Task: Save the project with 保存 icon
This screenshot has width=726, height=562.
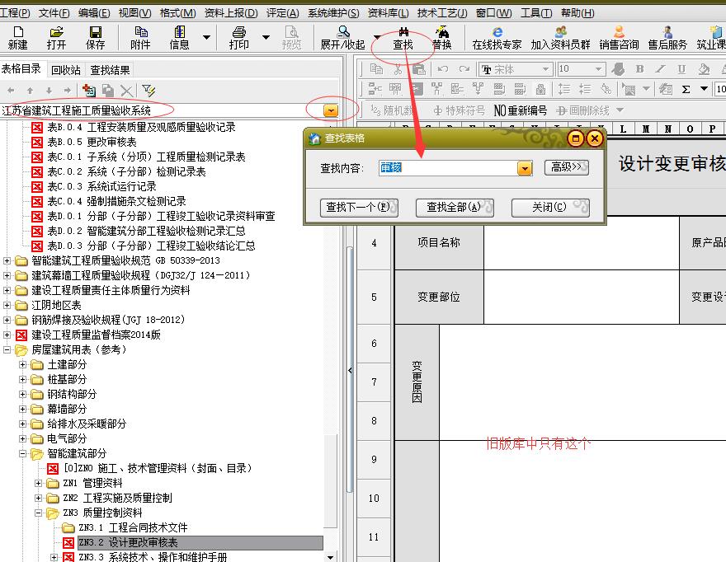Action: tap(96, 37)
